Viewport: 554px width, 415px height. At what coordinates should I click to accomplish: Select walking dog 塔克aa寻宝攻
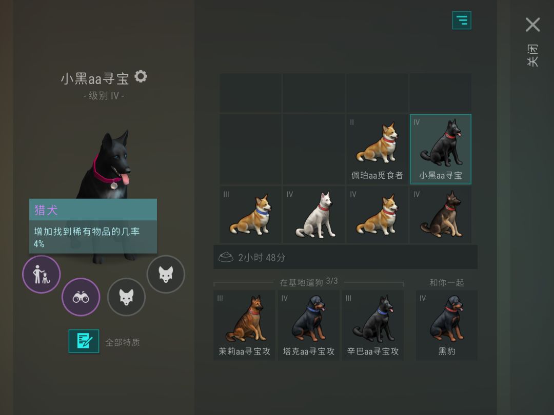coord(308,325)
